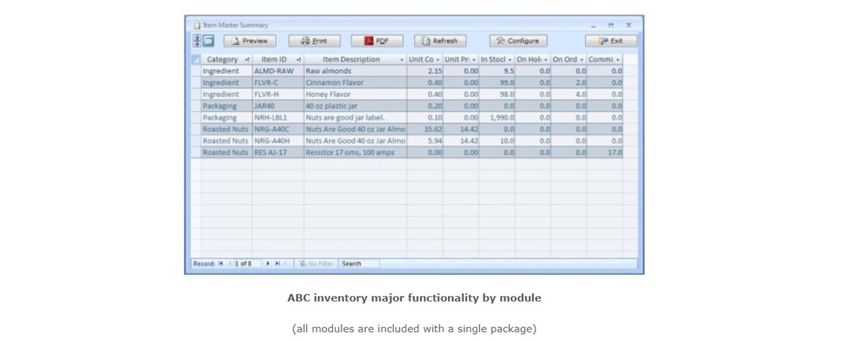Select the FLVR-C item ID cell
Screen dimensions: 859x341
[x=278, y=83]
